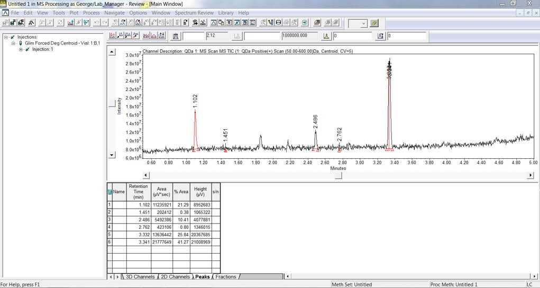The image size is (540, 288).
Task: Click the Retention Time column header
Action: 139,192
